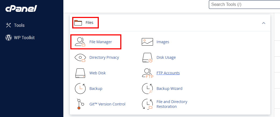Open WP Toolkit in the sidebar

coord(24,38)
